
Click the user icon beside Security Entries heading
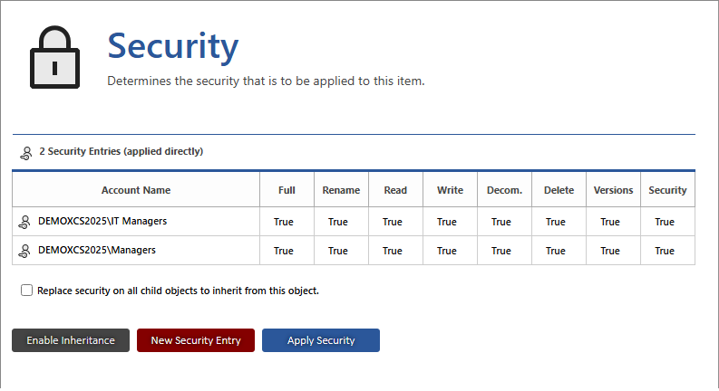click(25, 152)
